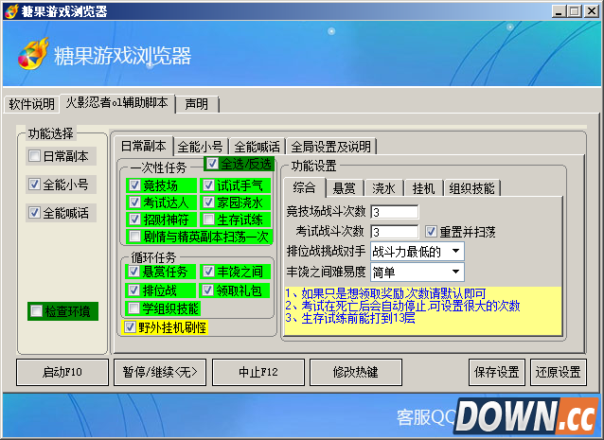Viewport: 604px width, 440px height.
Task: Uncheck the 重置并扫荡 option
Action: click(x=431, y=232)
